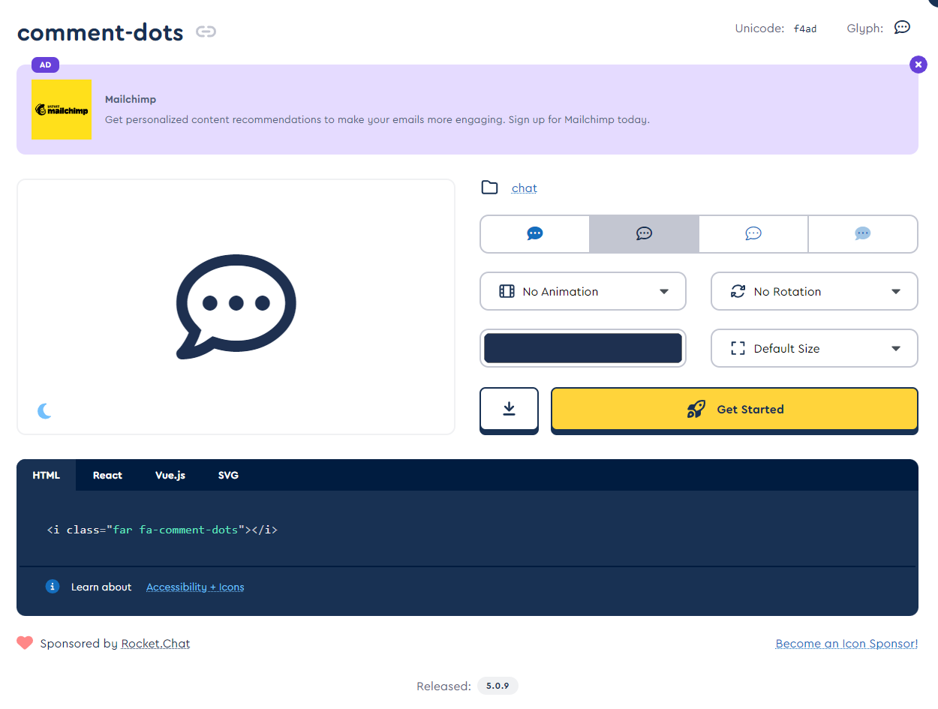Open the Mailchimp logo ad image
This screenshot has width=938, height=709.
[x=62, y=110]
